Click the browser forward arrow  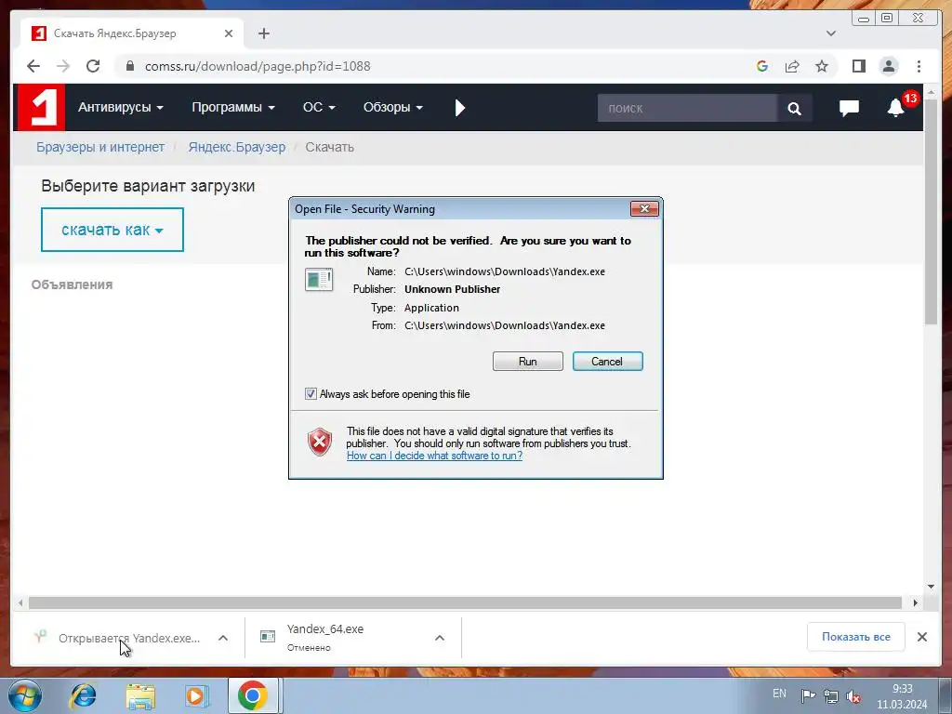coord(63,66)
